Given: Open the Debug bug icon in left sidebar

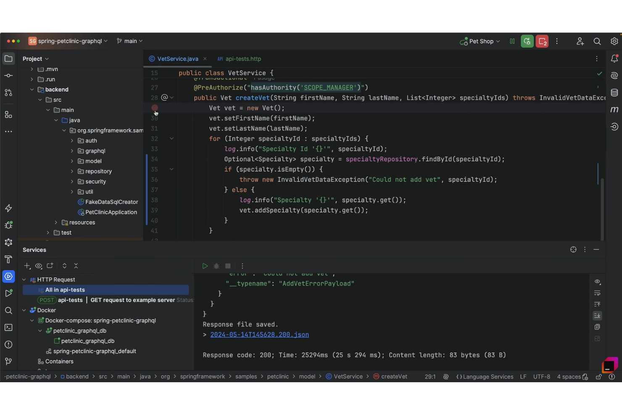Looking at the screenshot, I should point(8,225).
